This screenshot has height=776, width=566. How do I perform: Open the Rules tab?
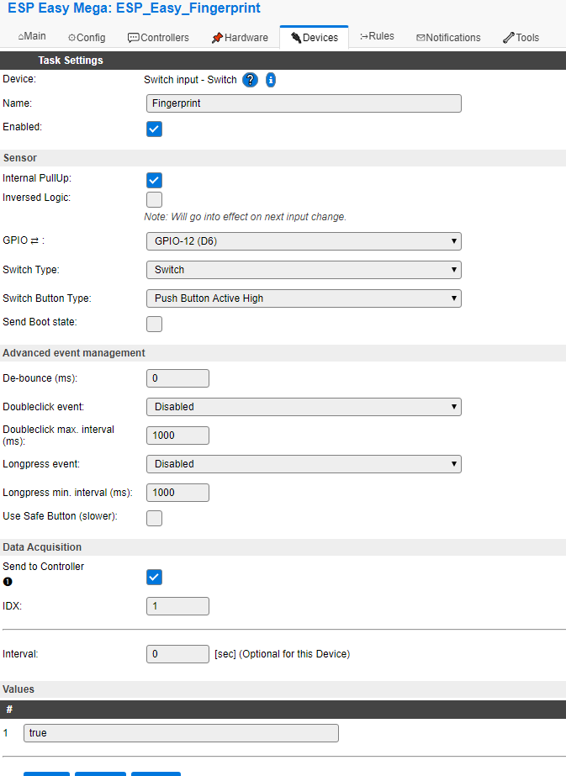tap(377, 37)
